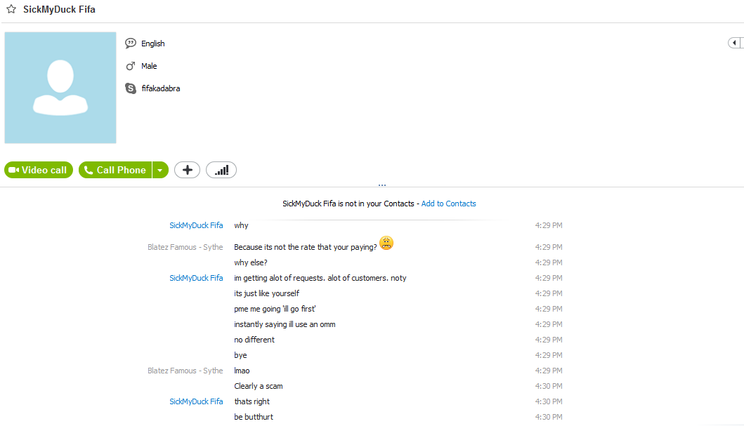Viewport: 744px width, 426px height.
Task: Click the speech bubble language icon
Action: (131, 44)
